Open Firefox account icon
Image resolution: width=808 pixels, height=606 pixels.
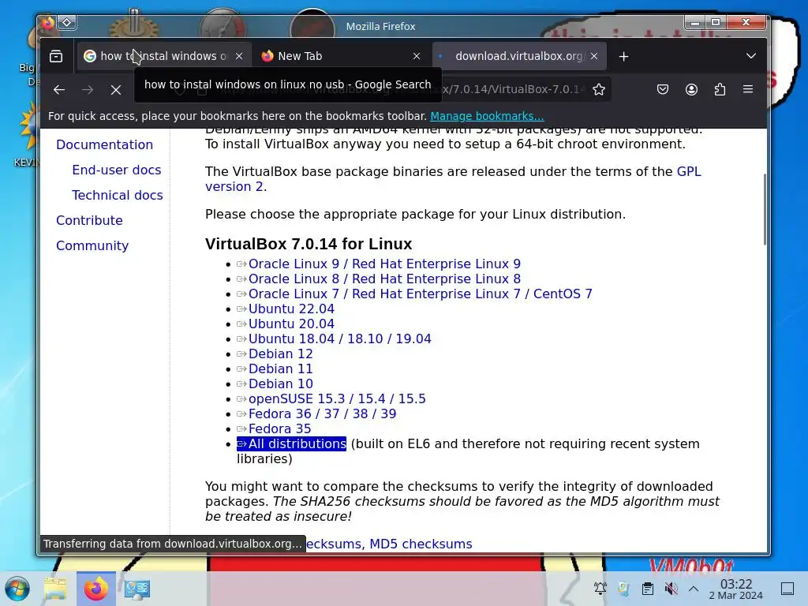tap(691, 90)
